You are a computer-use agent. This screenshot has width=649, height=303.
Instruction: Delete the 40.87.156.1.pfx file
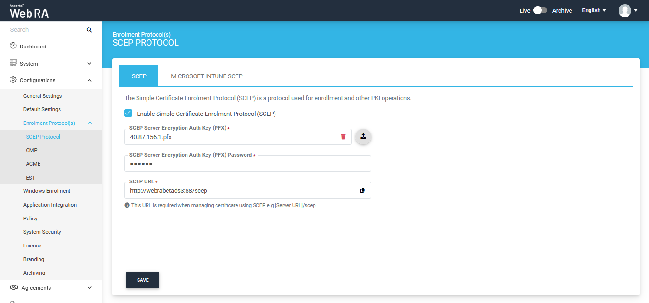click(x=343, y=137)
